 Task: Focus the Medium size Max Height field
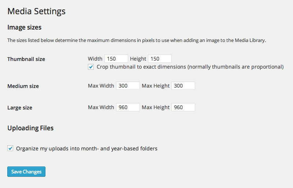[183, 86]
